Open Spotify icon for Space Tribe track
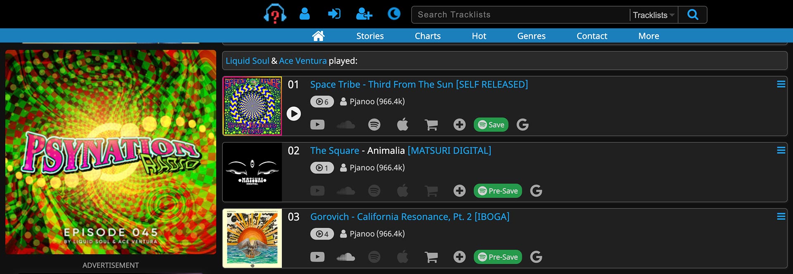The width and height of the screenshot is (793, 274). click(x=374, y=124)
